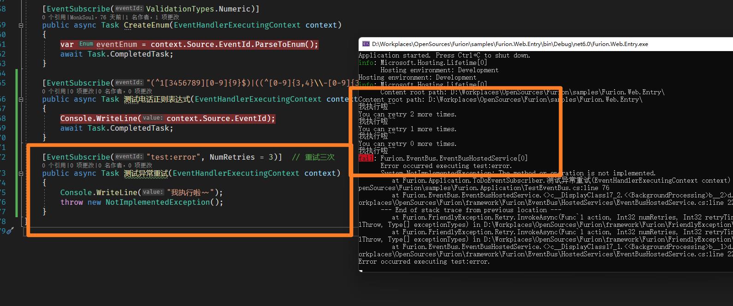This screenshot has width=733, height=306.
Task: Click the console window icon in title bar
Action: pos(366,44)
